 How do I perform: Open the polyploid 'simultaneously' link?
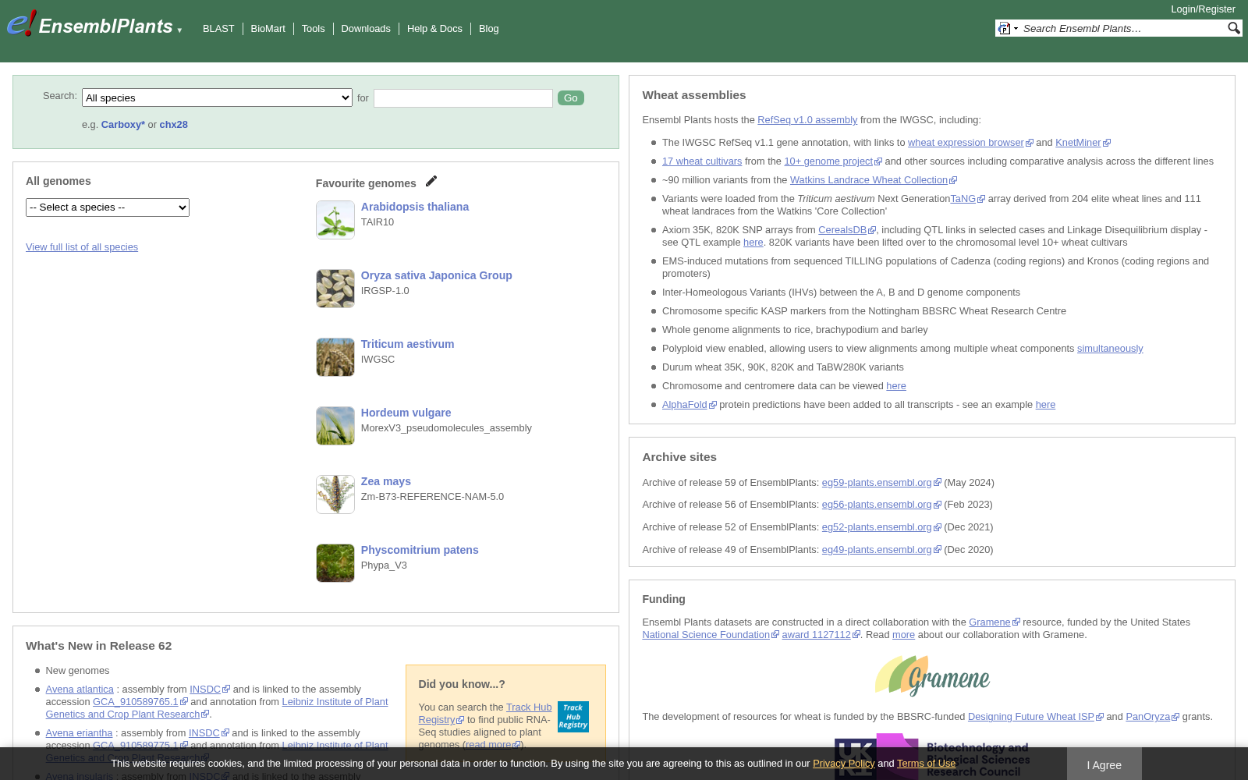1110,349
